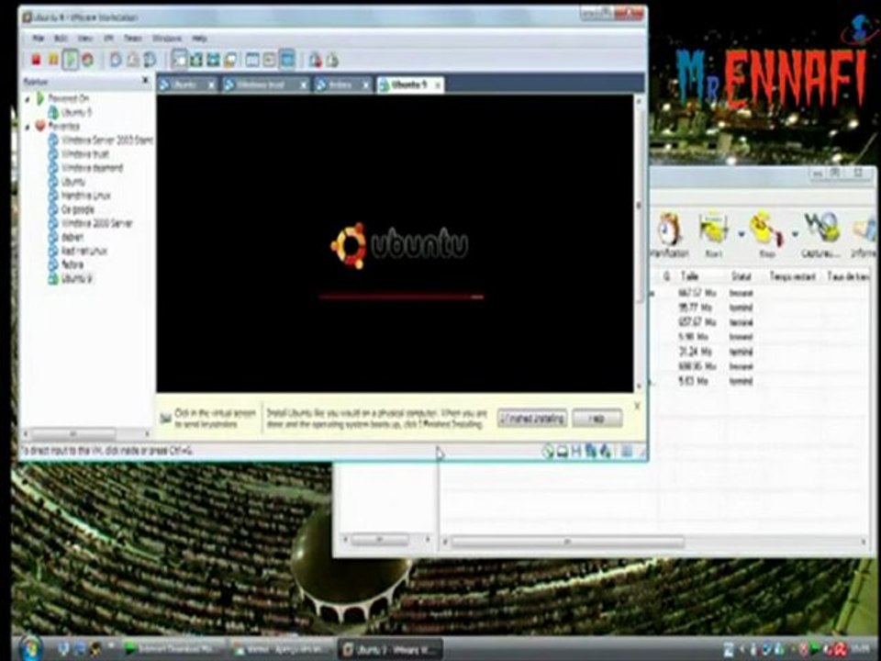Open the Edit menu in VMware
Screen dimensions: 881x661
(x=61, y=39)
